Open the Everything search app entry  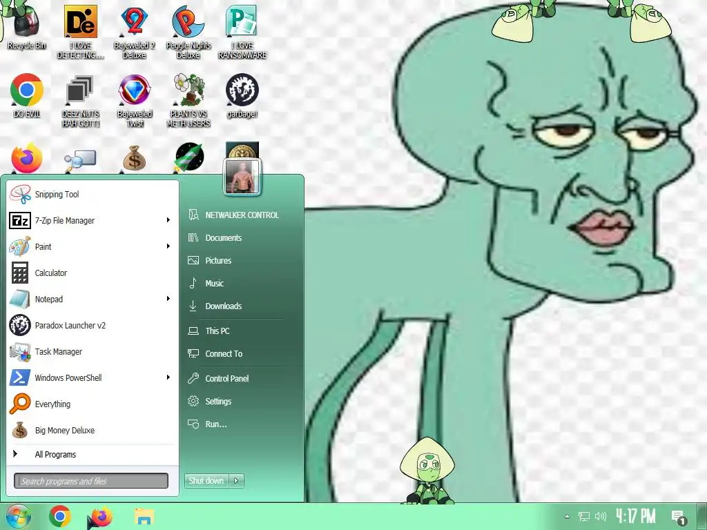[92, 404]
